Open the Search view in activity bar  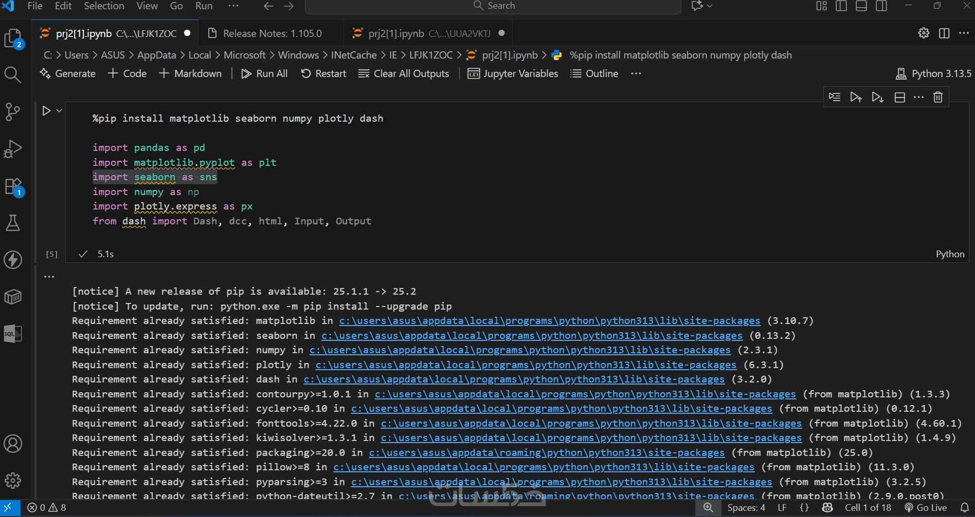coord(13,75)
